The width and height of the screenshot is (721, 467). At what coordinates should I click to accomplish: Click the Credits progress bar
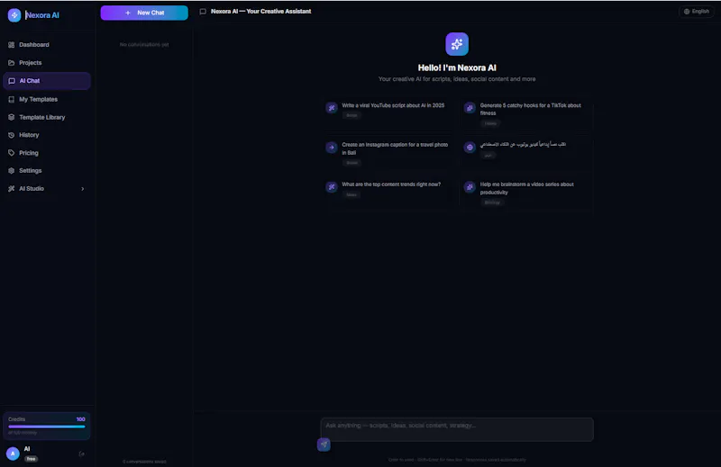tap(47, 427)
